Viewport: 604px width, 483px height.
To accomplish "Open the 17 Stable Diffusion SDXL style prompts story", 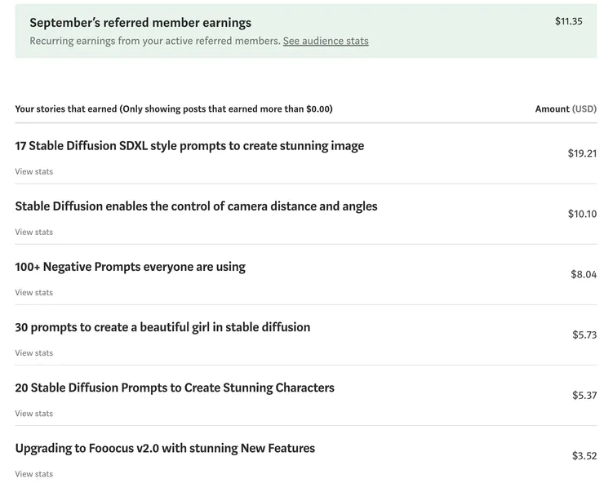I will click(x=189, y=146).
